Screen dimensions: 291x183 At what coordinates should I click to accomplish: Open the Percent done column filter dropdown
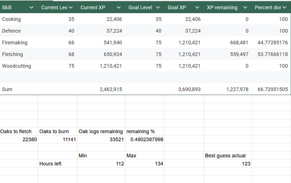point(284,8)
